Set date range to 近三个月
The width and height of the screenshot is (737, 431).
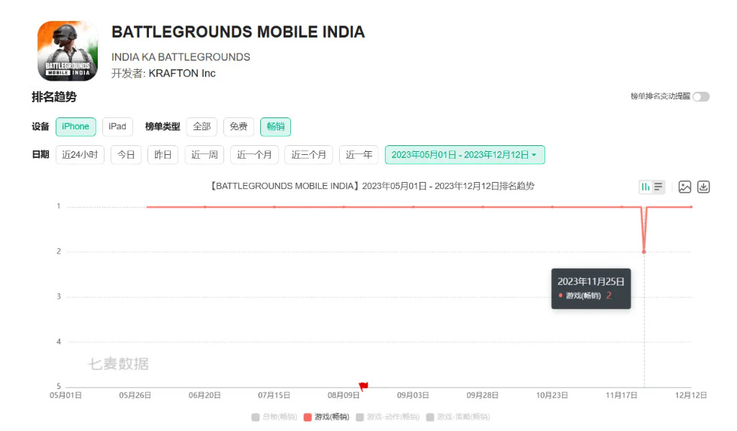point(308,155)
